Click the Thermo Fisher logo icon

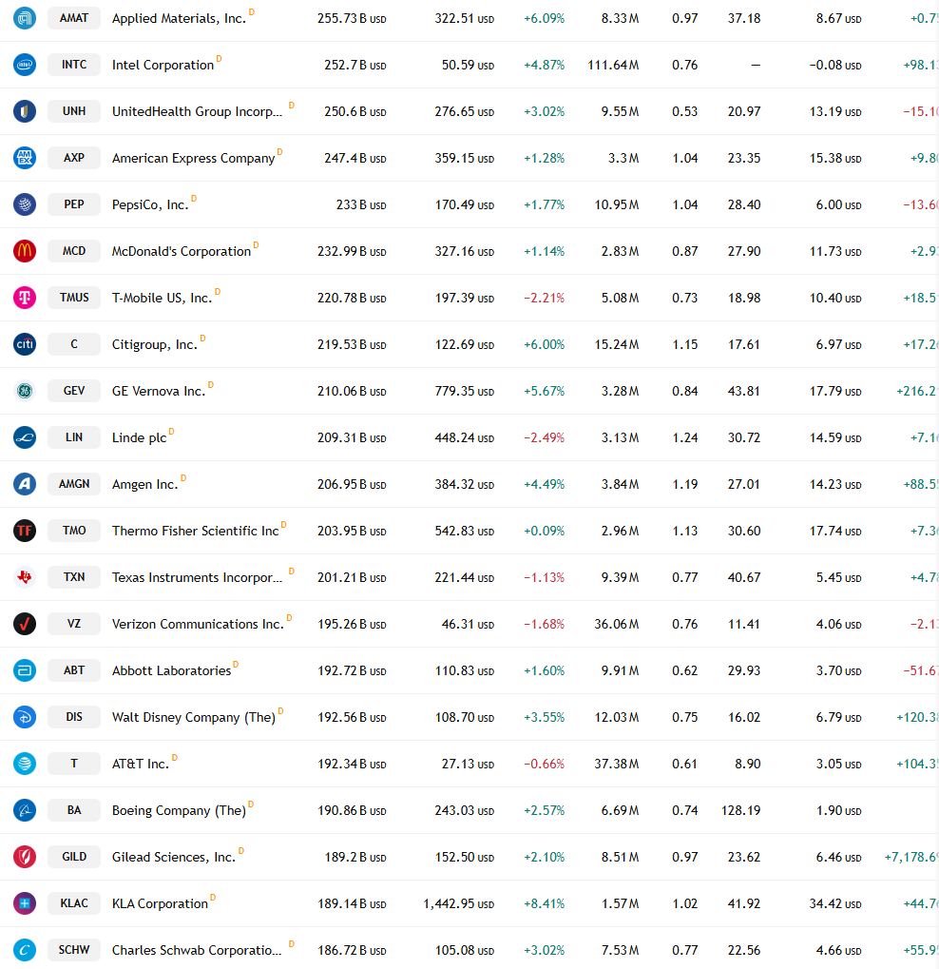(25, 531)
